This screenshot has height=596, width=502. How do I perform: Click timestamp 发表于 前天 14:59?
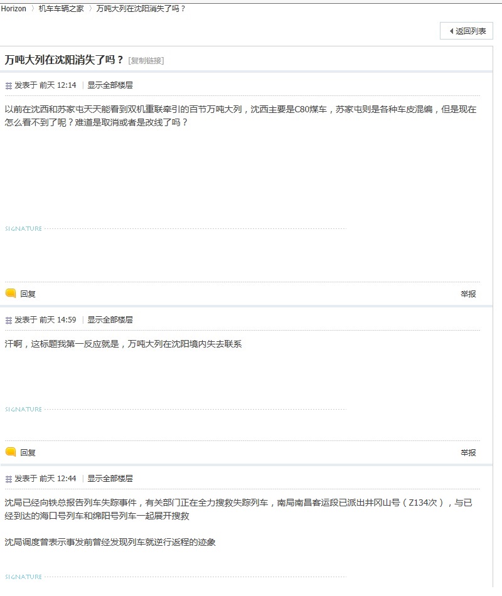(45, 320)
